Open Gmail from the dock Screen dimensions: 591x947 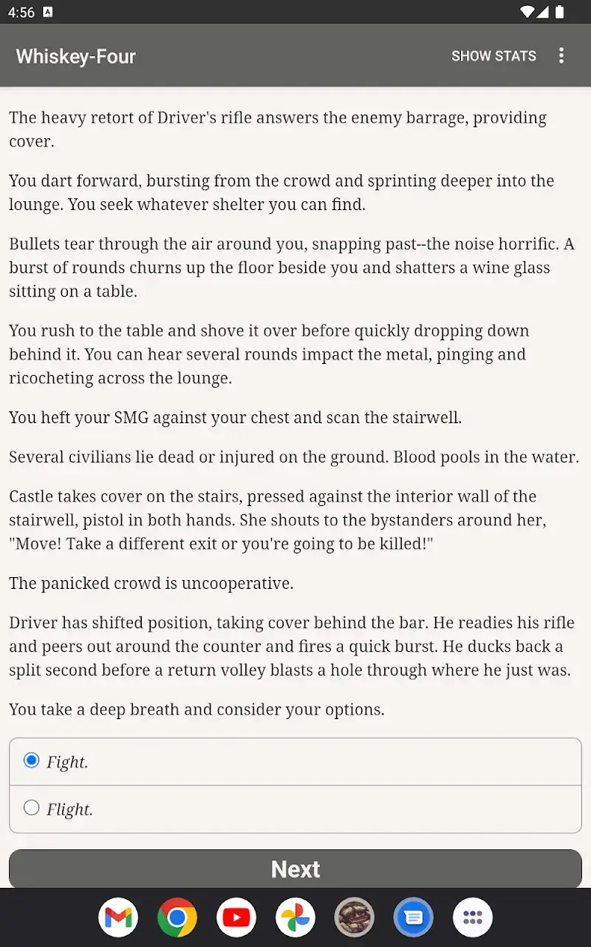pyautogui.click(x=118, y=917)
